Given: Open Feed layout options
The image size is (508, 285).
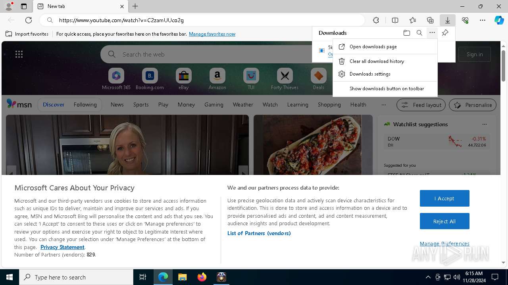Looking at the screenshot, I should pyautogui.click(x=421, y=105).
